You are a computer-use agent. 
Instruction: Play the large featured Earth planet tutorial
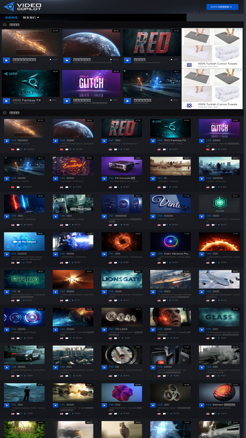67,60
